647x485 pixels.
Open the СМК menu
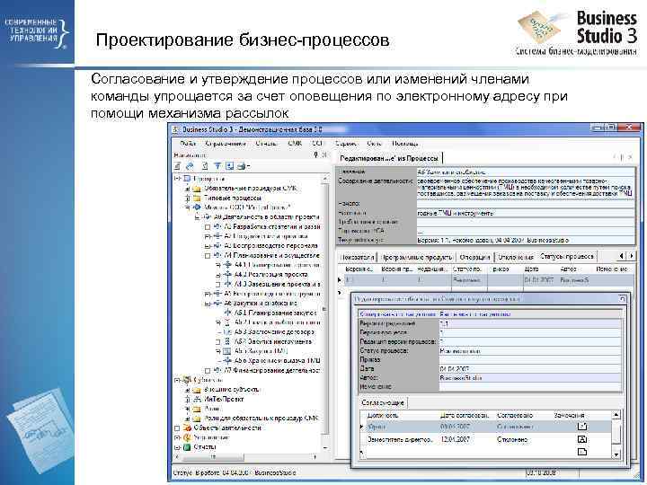click(295, 144)
